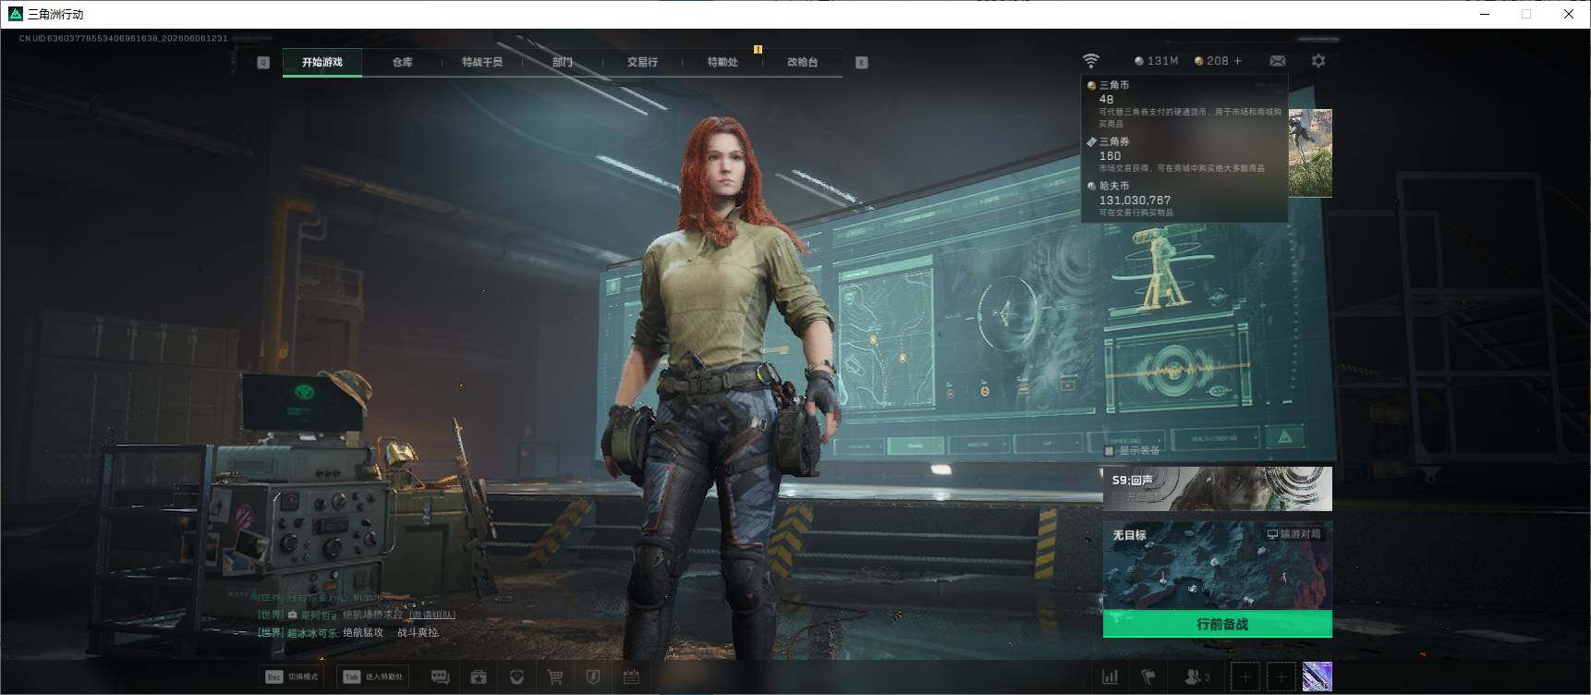
Task: Open the 特勤处 tab
Action: coord(723,62)
